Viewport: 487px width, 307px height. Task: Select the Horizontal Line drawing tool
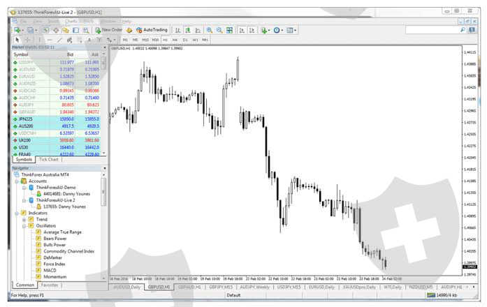50,40
